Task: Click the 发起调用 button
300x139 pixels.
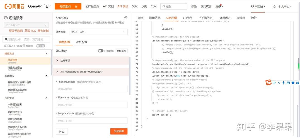Action: [x=119, y=131]
